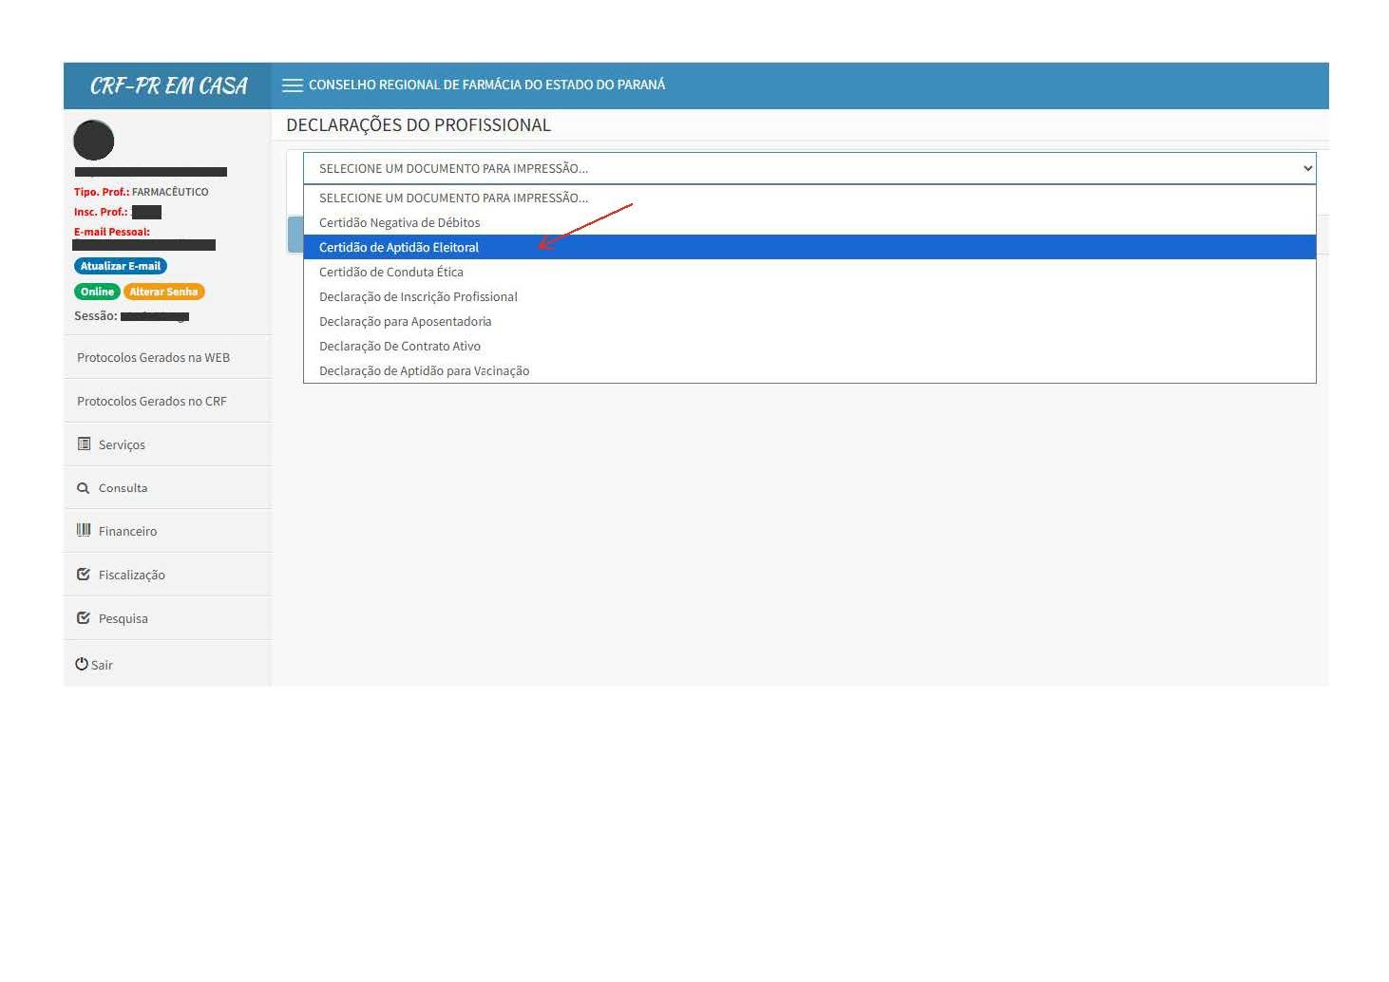Open the document selection dropdown
The image size is (1389, 982).
click(809, 168)
